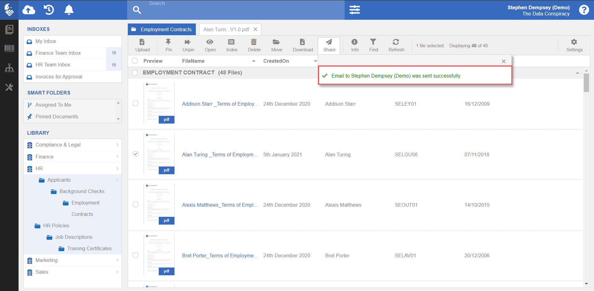Select the Employment Contract group checkbox
This screenshot has height=291, width=594.
click(x=135, y=73)
